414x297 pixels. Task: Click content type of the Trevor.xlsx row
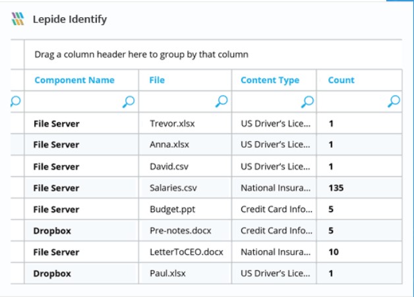(x=276, y=123)
